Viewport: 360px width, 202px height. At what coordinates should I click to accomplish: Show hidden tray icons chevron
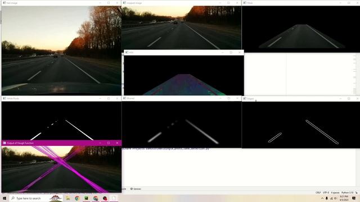(x=322, y=198)
